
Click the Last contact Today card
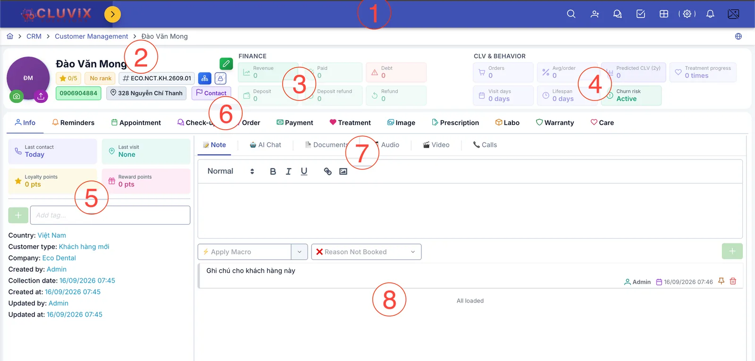click(52, 151)
